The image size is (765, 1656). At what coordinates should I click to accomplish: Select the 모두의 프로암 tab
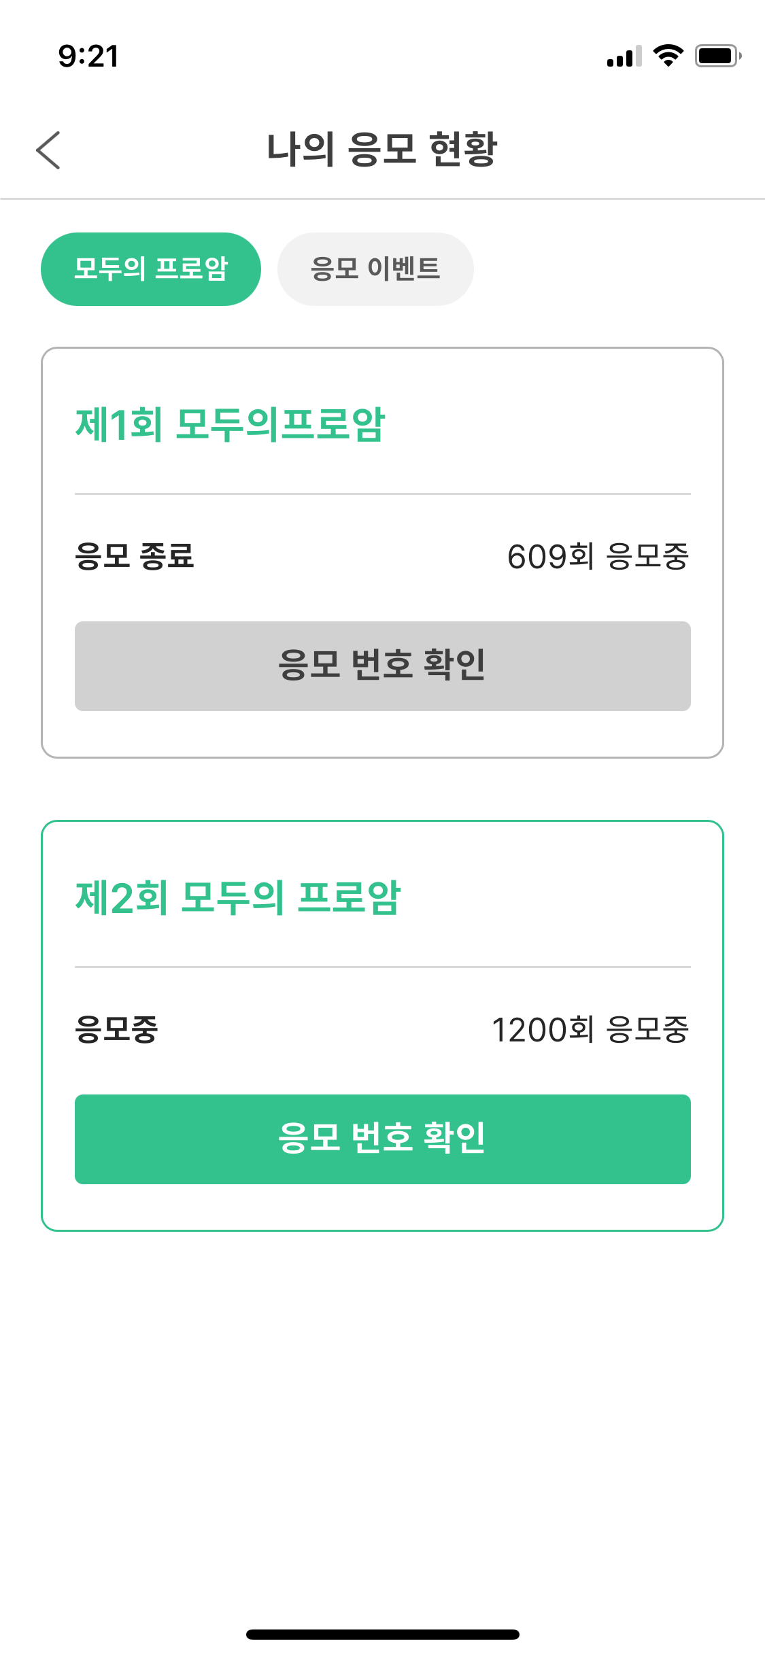point(151,269)
